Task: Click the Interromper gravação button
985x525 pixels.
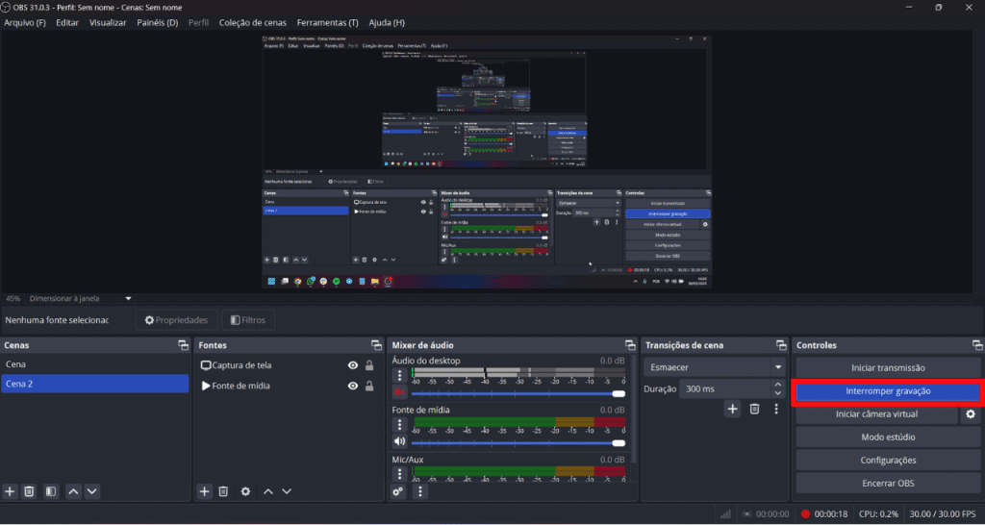Action: click(x=887, y=391)
